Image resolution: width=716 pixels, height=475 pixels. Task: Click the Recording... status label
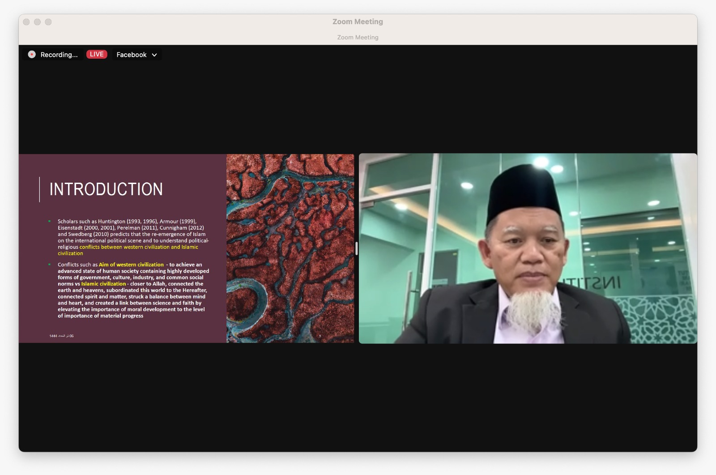[59, 55]
